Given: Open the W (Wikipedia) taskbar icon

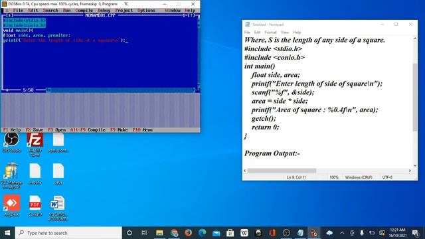Looking at the screenshot, I should tap(244, 233).
